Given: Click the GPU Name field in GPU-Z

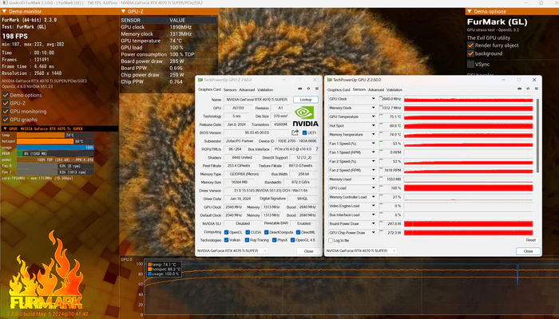Looking at the screenshot, I should (x=258, y=100).
